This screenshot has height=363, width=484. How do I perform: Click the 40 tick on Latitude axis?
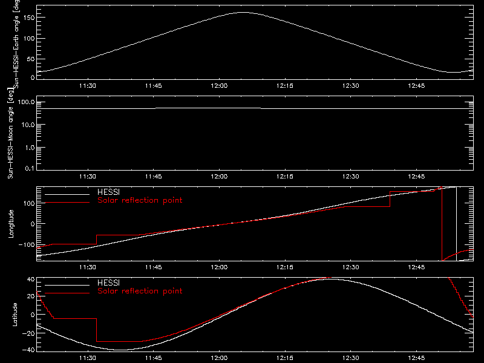tap(31, 280)
